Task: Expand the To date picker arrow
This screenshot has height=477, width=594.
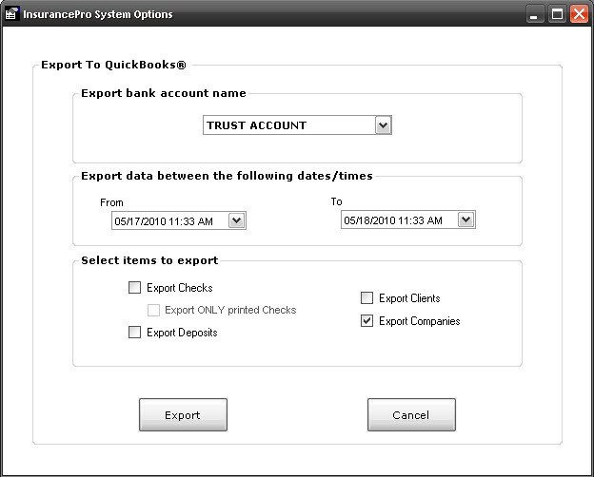Action: 465,219
